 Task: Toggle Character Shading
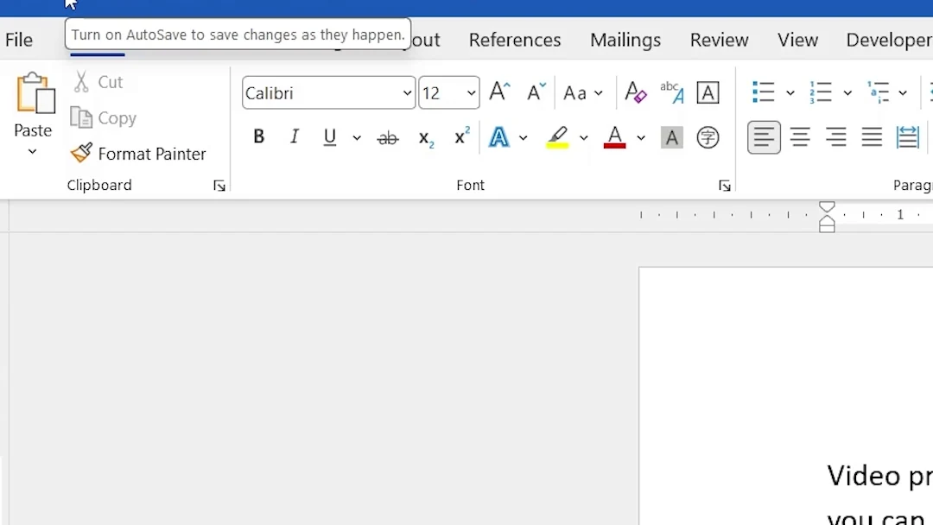[672, 138]
